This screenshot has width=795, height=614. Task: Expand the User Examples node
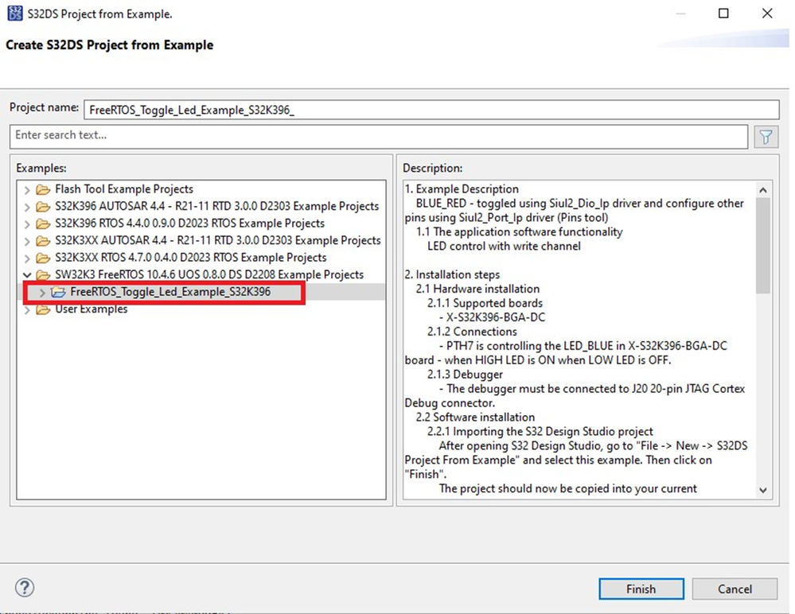27,309
